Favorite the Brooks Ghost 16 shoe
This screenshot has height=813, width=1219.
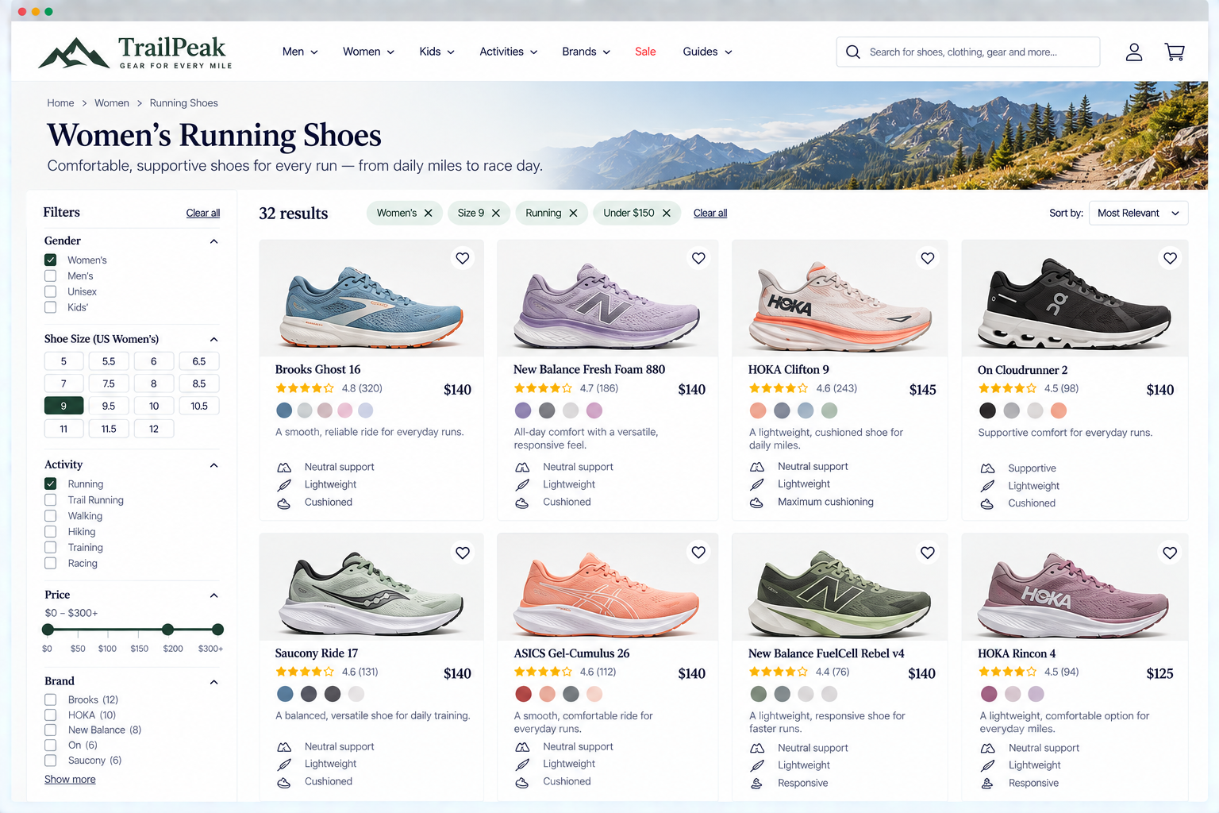(463, 258)
